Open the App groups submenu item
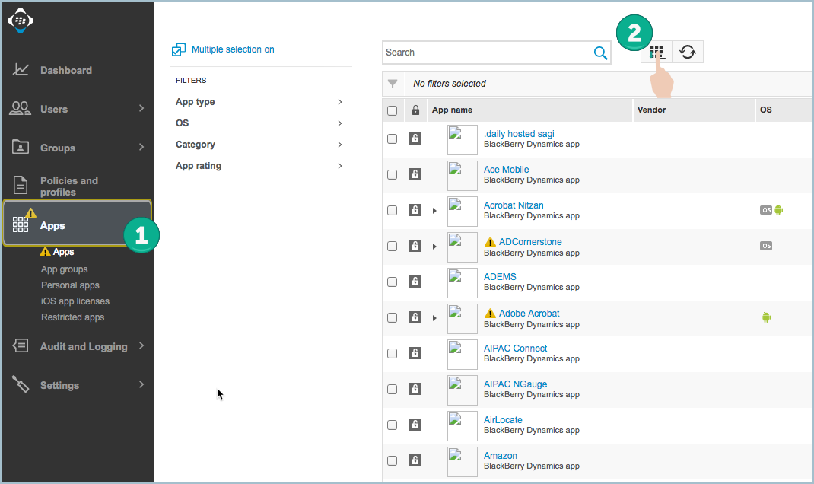This screenshot has height=484, width=814. (65, 269)
